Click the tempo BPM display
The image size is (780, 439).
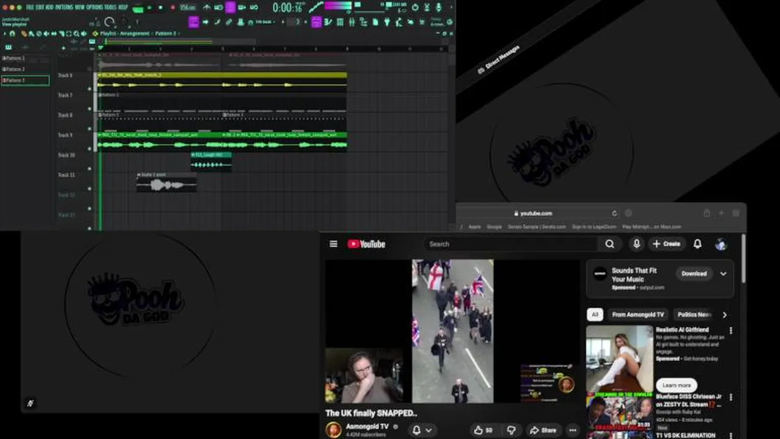point(187,8)
